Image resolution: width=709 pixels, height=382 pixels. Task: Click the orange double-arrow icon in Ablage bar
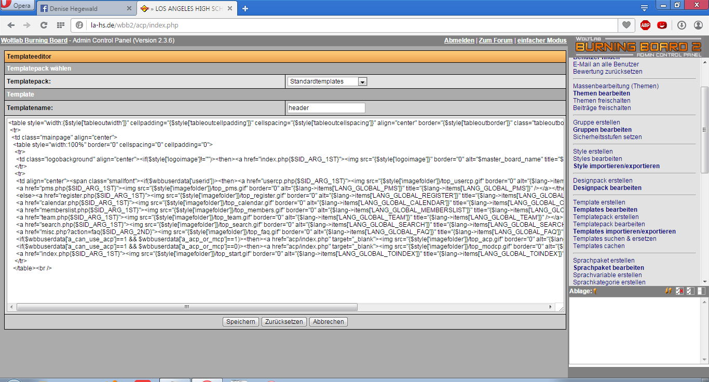(669, 291)
